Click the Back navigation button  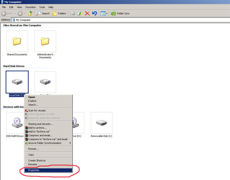(7, 13)
